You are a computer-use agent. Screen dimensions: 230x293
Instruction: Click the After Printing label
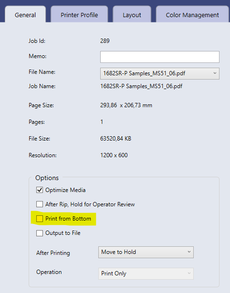(53, 253)
